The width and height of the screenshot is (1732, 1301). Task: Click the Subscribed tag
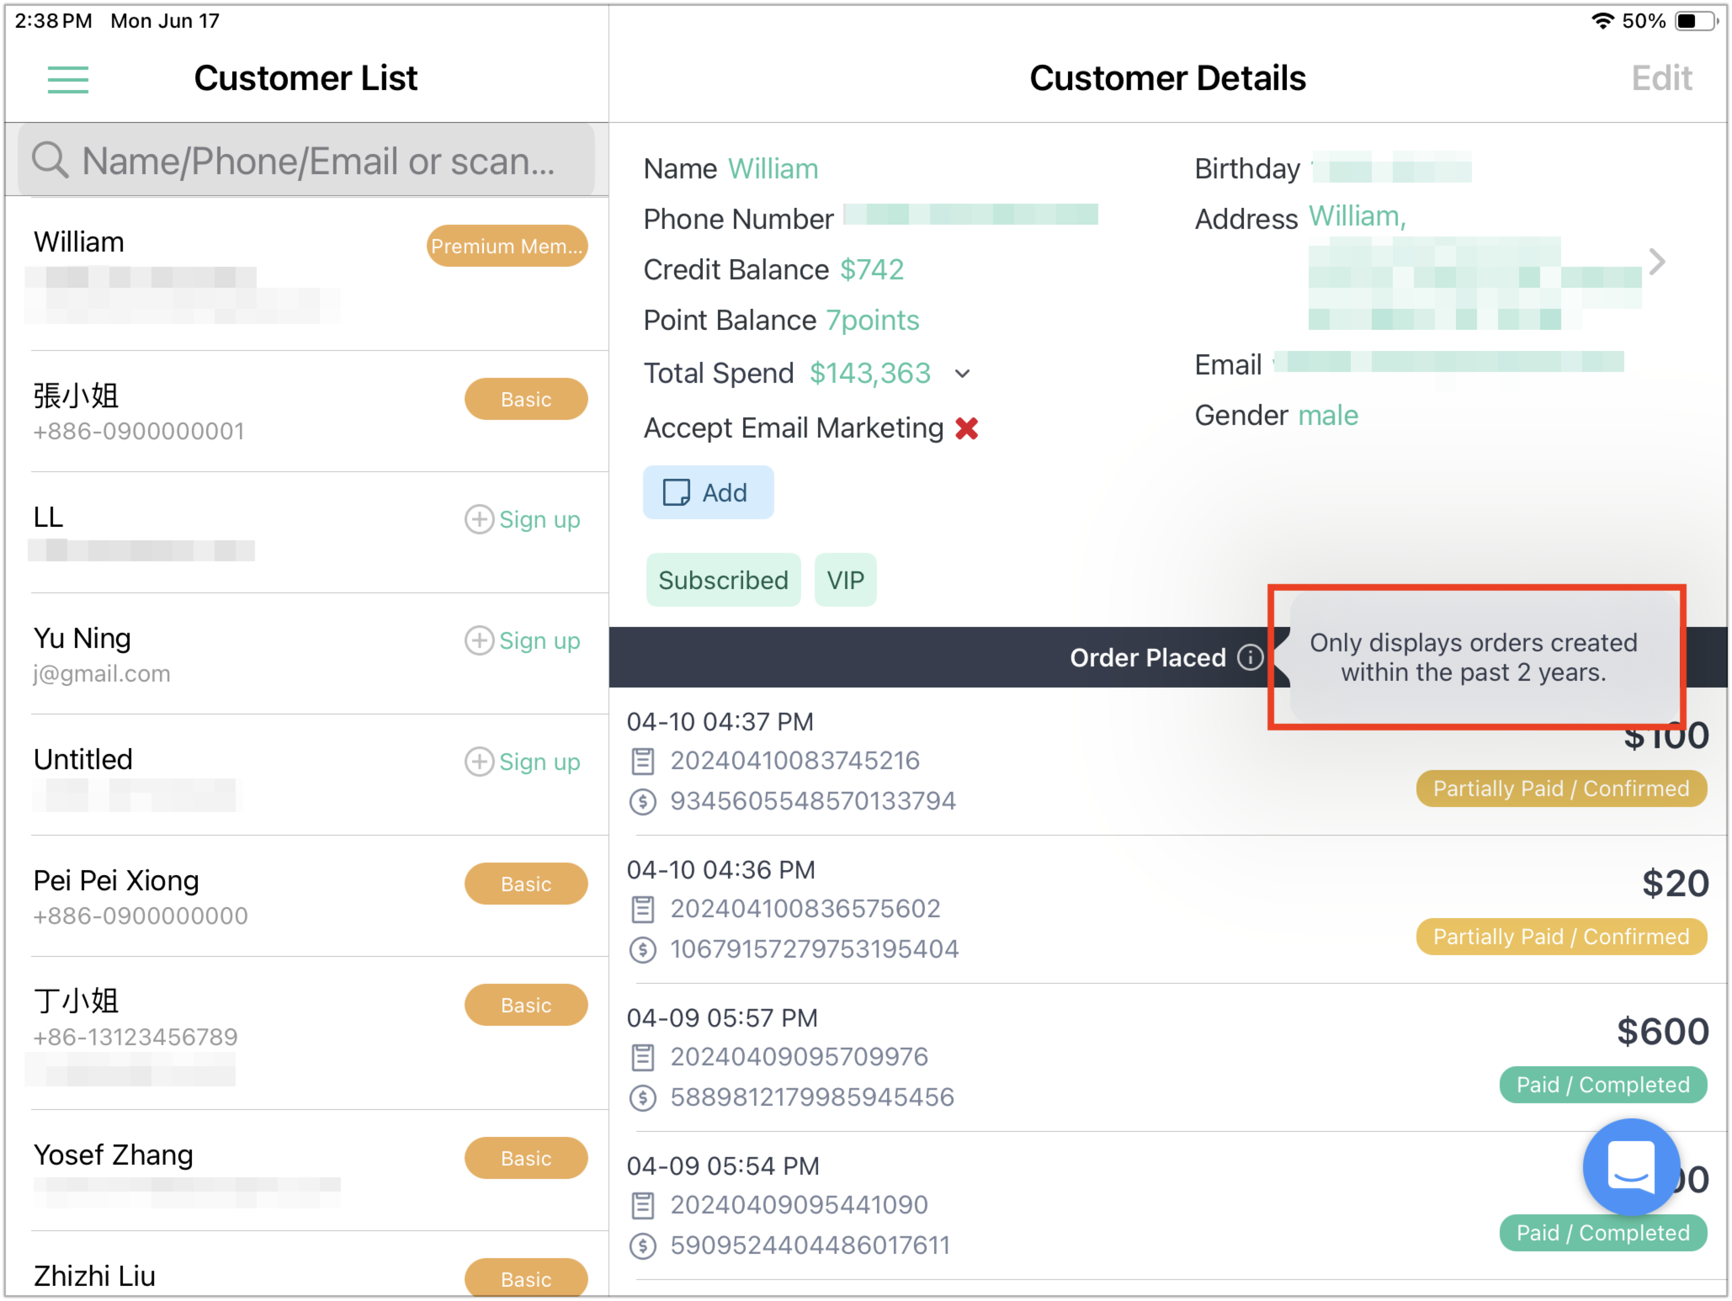click(x=723, y=581)
